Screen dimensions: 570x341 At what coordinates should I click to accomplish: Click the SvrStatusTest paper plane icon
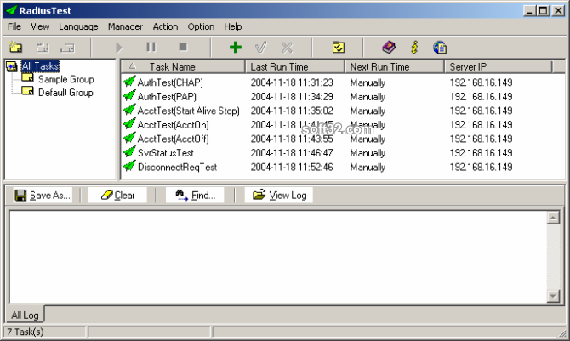[129, 152]
